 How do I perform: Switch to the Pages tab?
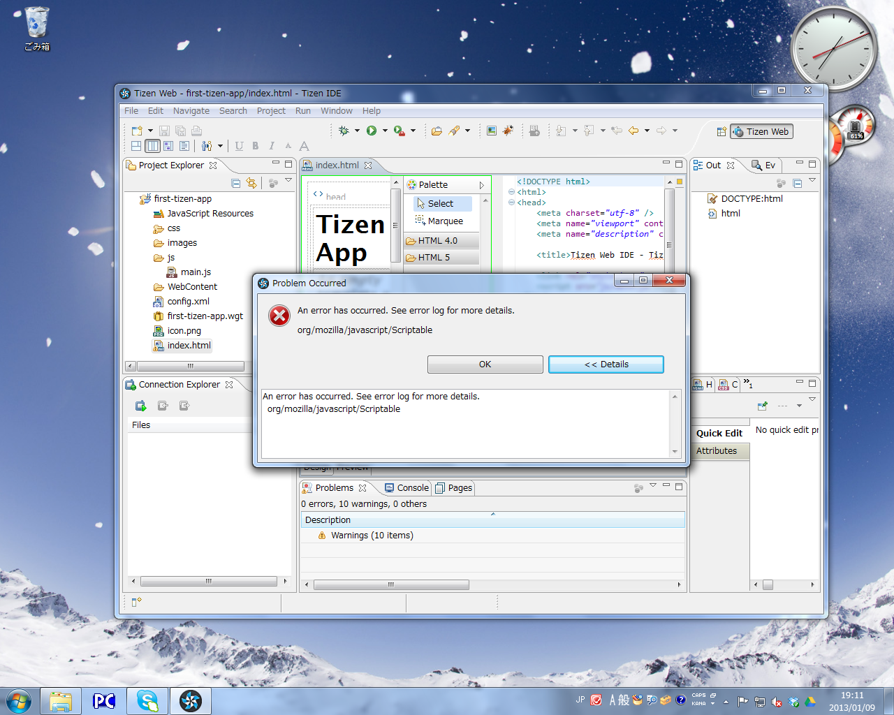(x=454, y=488)
